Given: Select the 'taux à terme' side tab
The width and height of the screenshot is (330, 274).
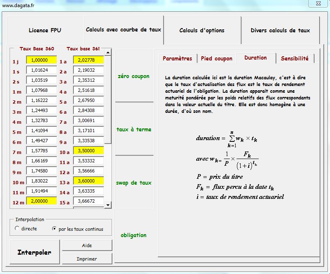Looking at the screenshot, I should [134, 129].
